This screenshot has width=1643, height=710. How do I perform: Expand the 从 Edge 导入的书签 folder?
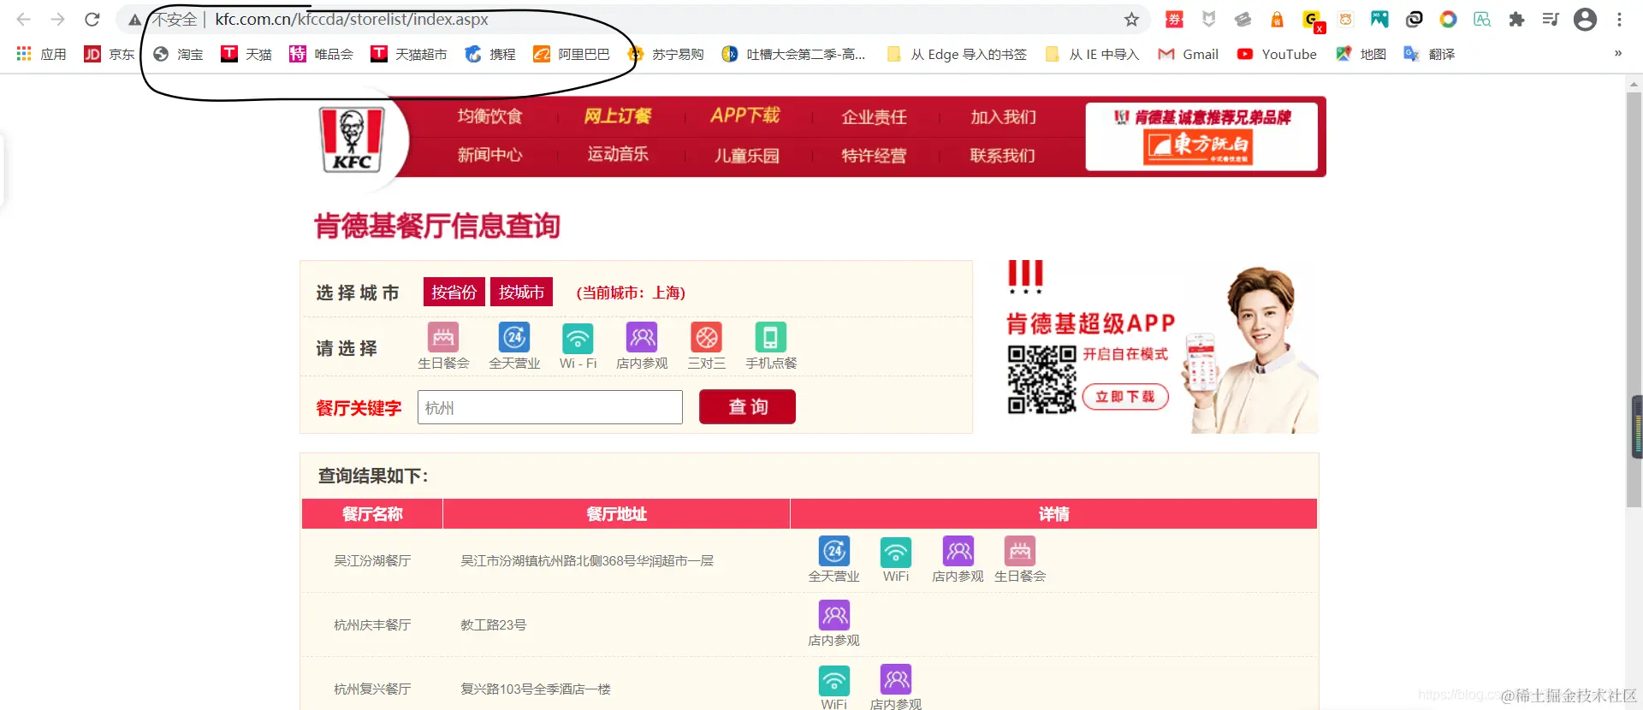tap(957, 54)
